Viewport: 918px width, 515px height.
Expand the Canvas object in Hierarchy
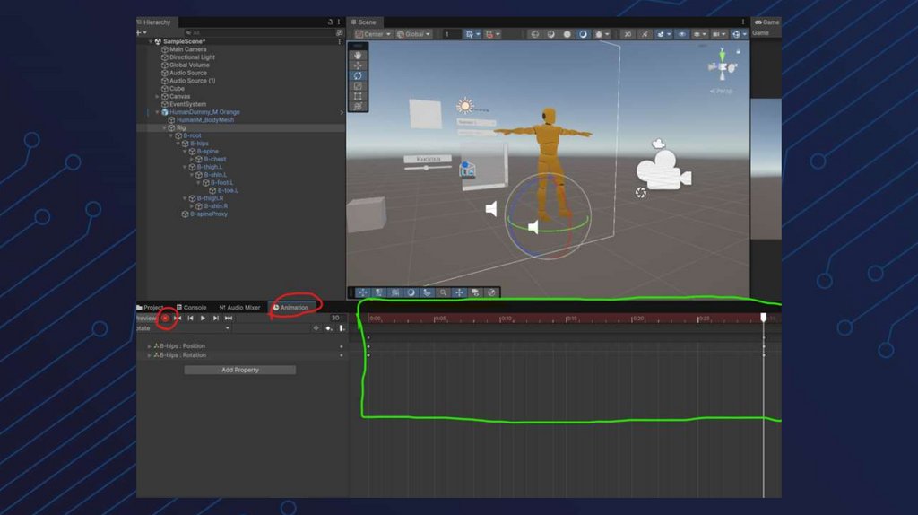click(x=158, y=97)
